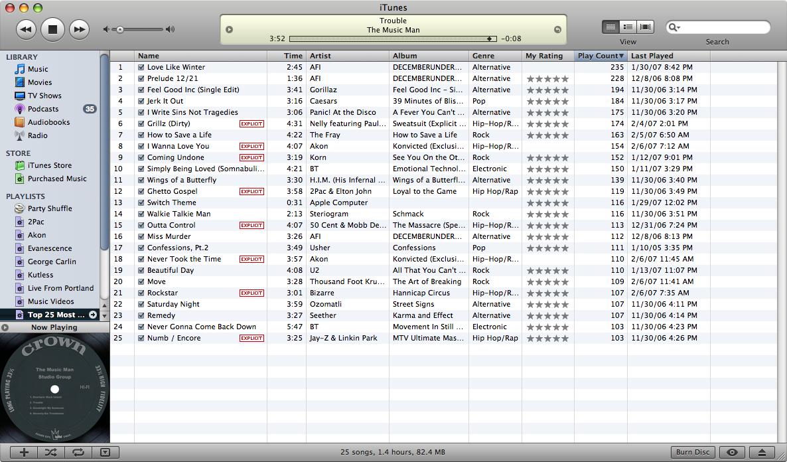Switch to Cover Flow view icon
Image resolution: width=787 pixels, height=462 pixels.
tap(646, 27)
